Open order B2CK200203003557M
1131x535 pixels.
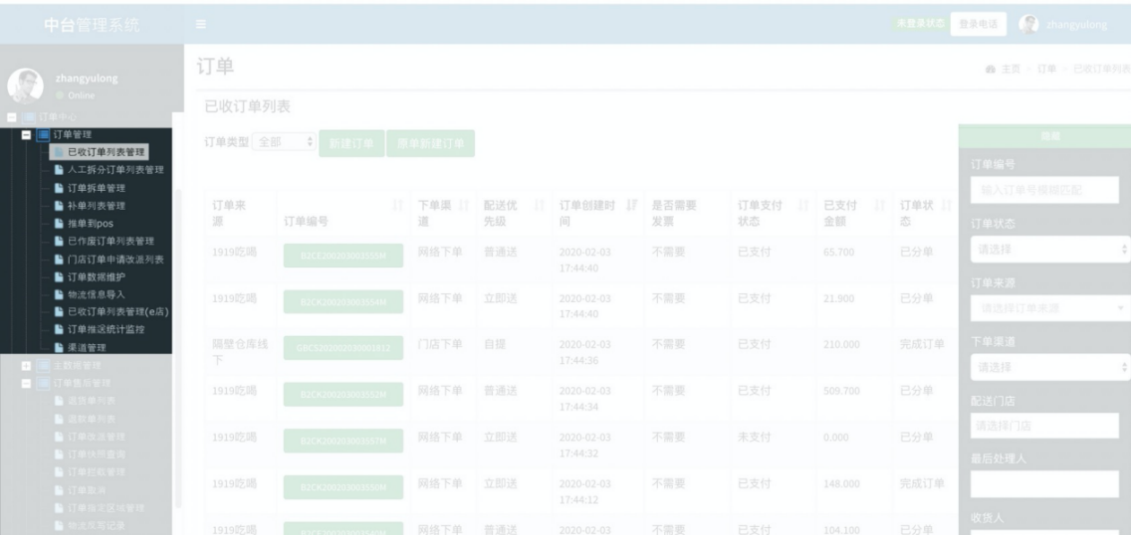(343, 441)
